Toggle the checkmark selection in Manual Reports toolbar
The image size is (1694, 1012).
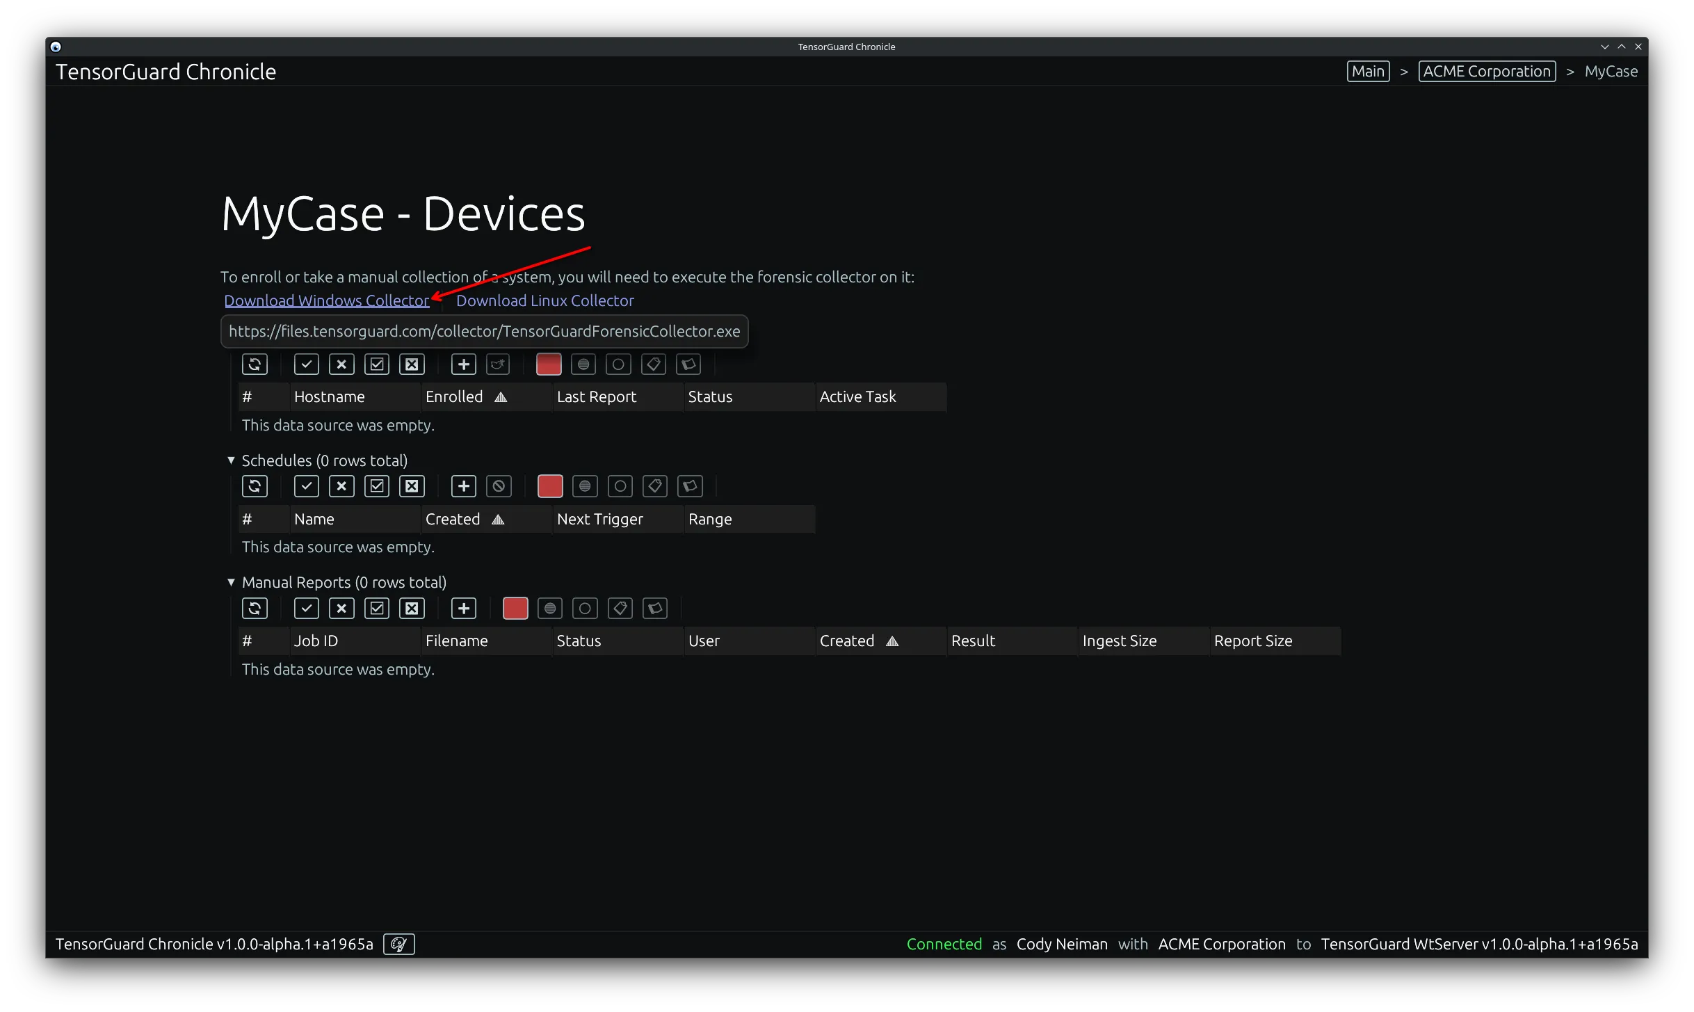click(306, 608)
